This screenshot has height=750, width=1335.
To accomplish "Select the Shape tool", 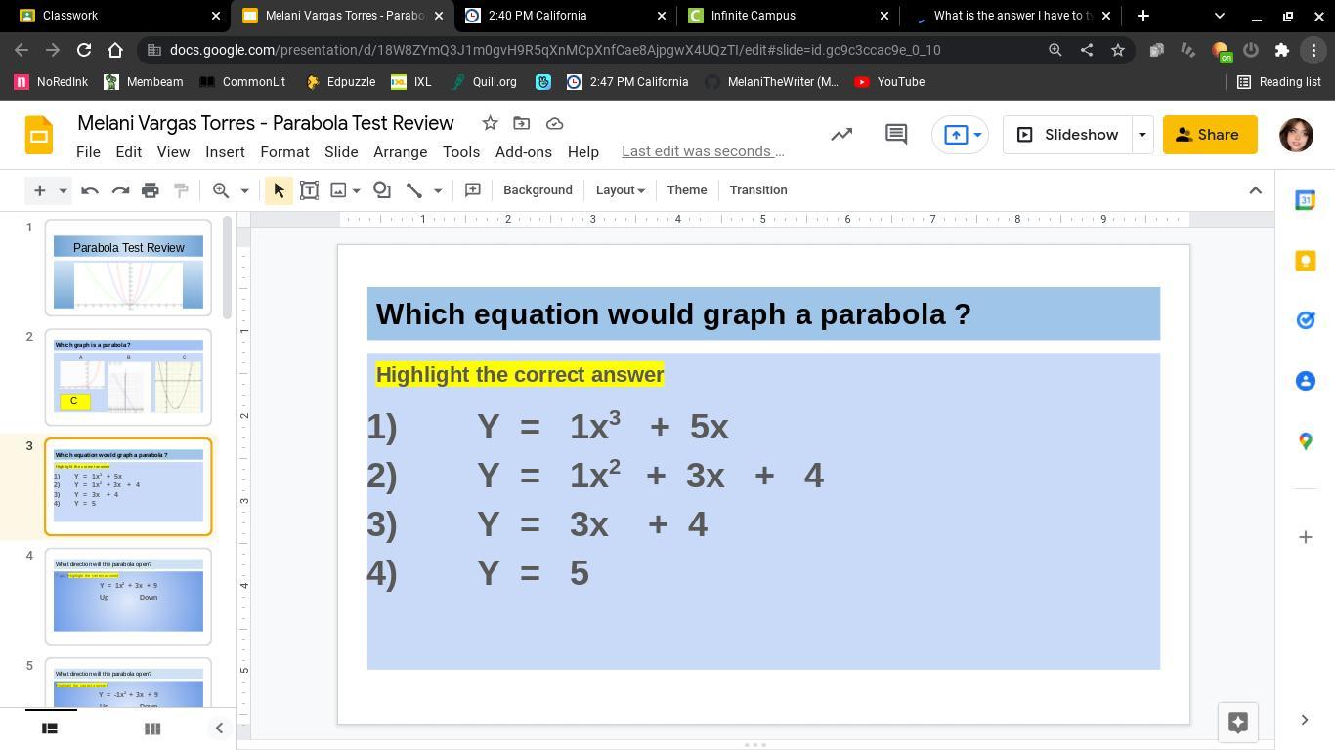I will [x=382, y=190].
